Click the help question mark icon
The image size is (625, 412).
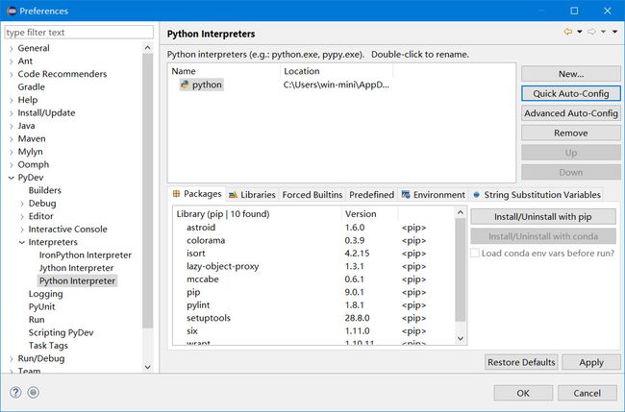point(15,393)
